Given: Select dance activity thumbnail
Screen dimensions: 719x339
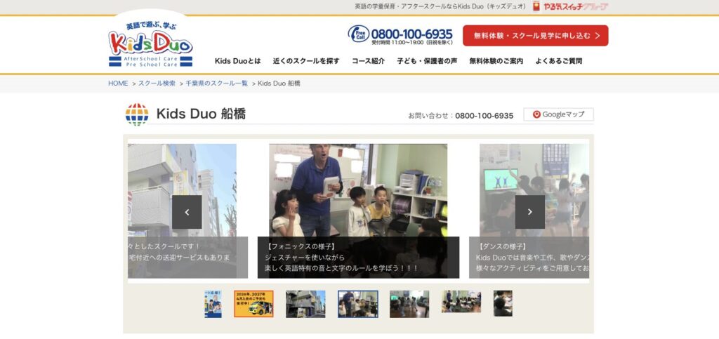Looking at the screenshot, I should pyautogui.click(x=409, y=304).
